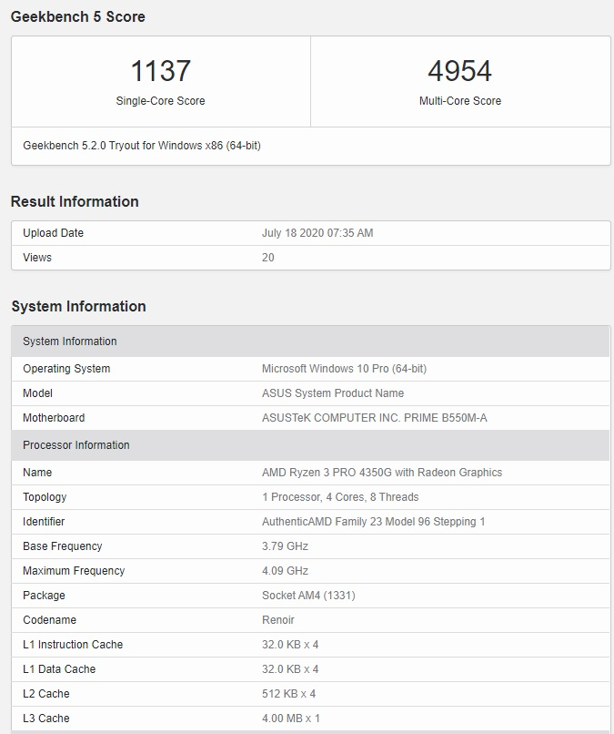The height and width of the screenshot is (734, 614).
Task: Select the date July 18 2020 07:35 AM
Action: click(317, 232)
